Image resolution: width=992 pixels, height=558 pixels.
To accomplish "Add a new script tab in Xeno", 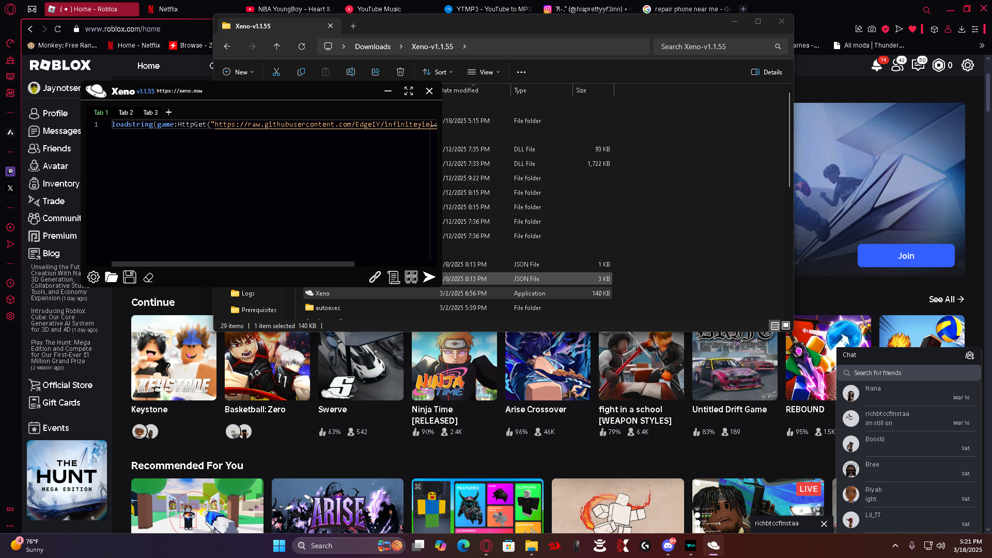I will pyautogui.click(x=168, y=112).
